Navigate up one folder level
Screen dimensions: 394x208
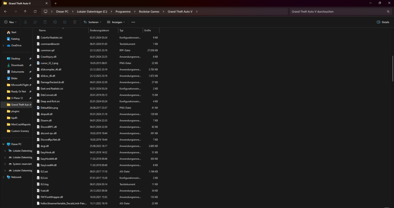(25, 11)
